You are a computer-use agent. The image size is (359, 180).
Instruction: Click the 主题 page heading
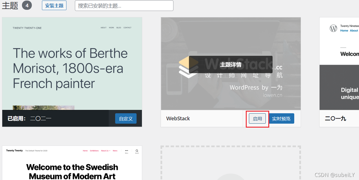pyautogui.click(x=10, y=6)
